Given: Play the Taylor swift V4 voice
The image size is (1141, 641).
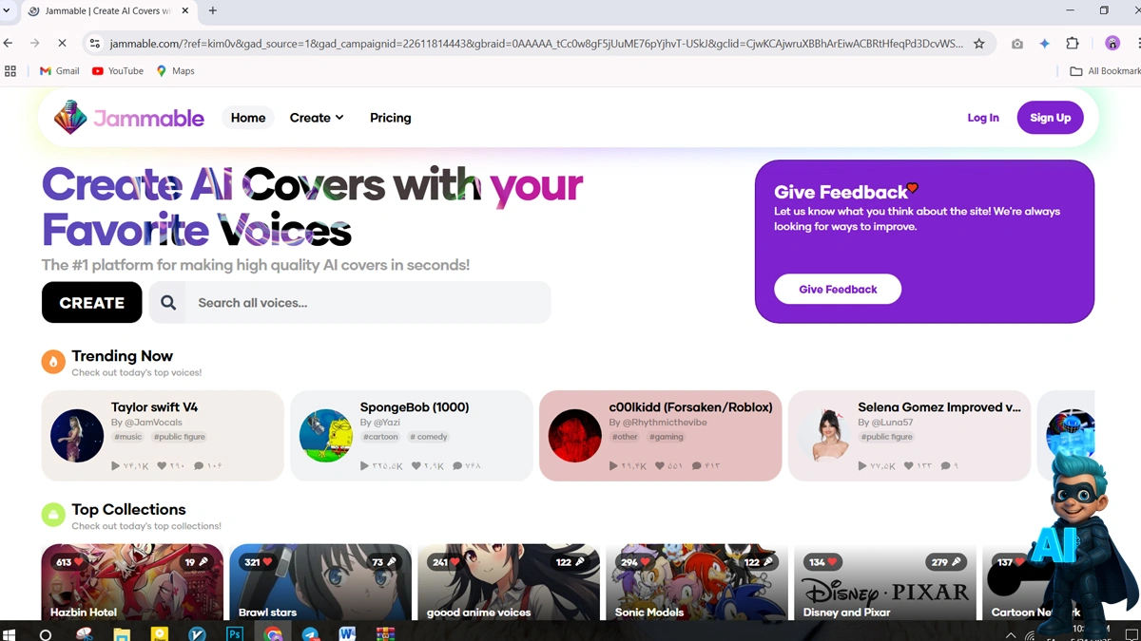Looking at the screenshot, I should [x=116, y=466].
